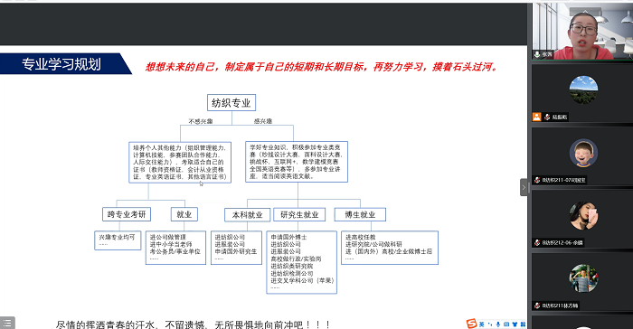Click the speaker's green microphone icon
Image resolution: width=633 pixels, height=329 pixels.
point(537,54)
